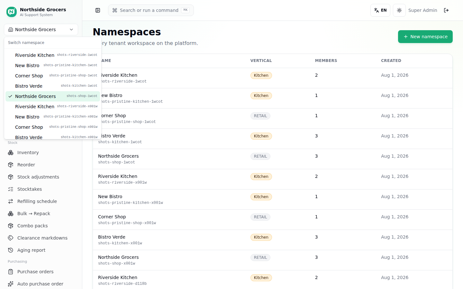Viewport: 463px width, 289px height.
Task: Select Riverside Kitchen shots-riverside-1wcot in switcher
Action: (x=53, y=55)
